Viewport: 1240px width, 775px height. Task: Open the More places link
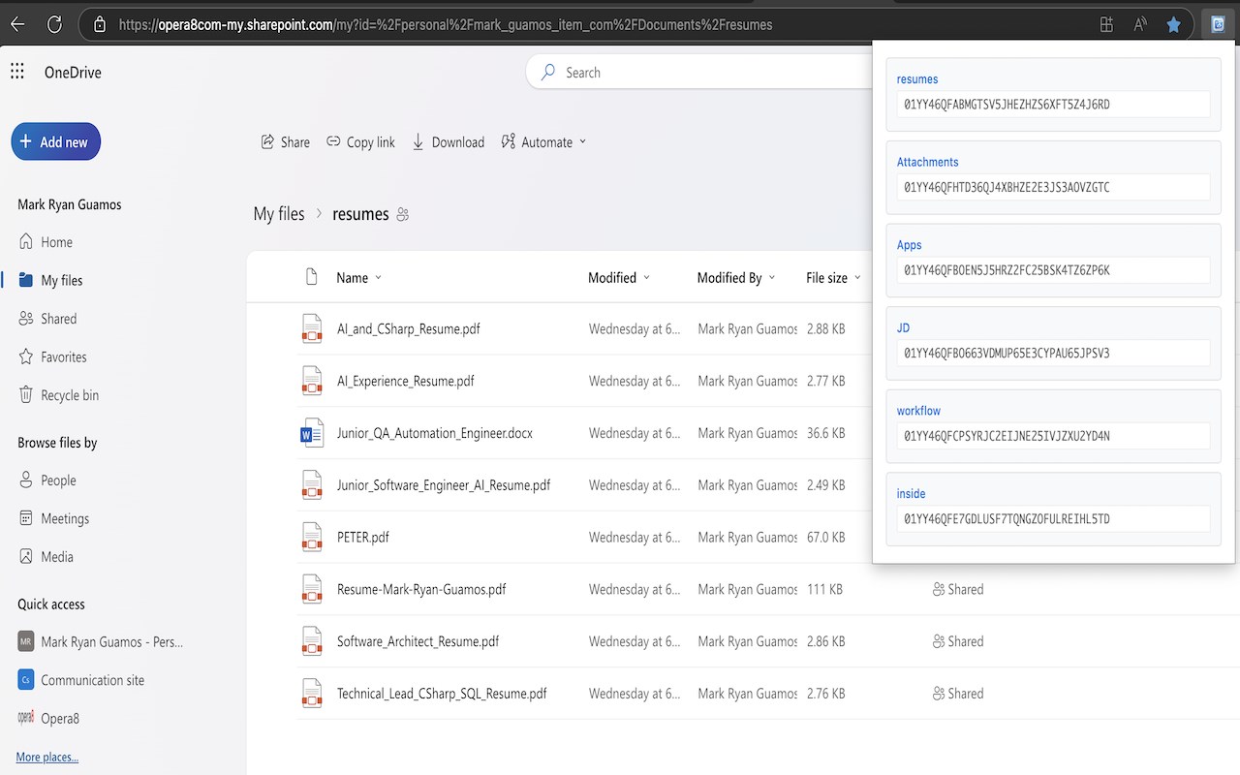pos(47,757)
